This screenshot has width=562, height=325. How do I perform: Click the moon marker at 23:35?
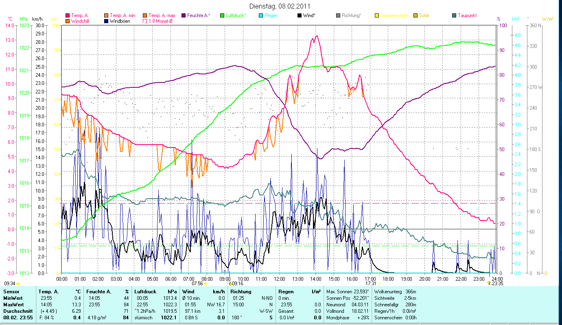489,283
